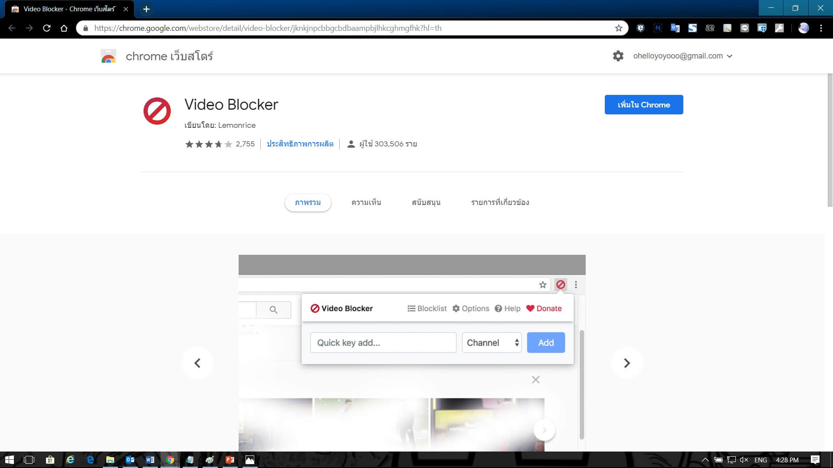Click the round 'e' extension icon

[640, 28]
